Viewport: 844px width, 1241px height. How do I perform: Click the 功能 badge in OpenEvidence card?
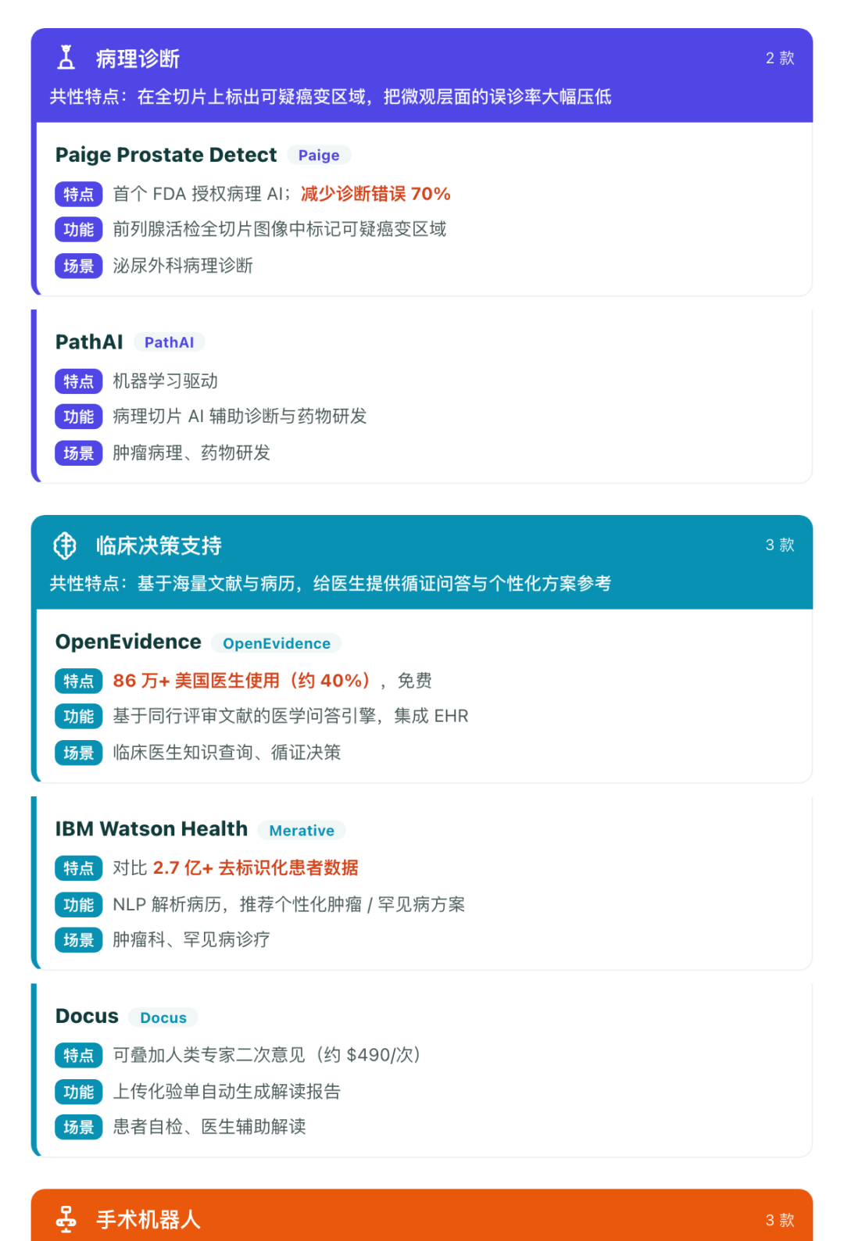click(78, 716)
